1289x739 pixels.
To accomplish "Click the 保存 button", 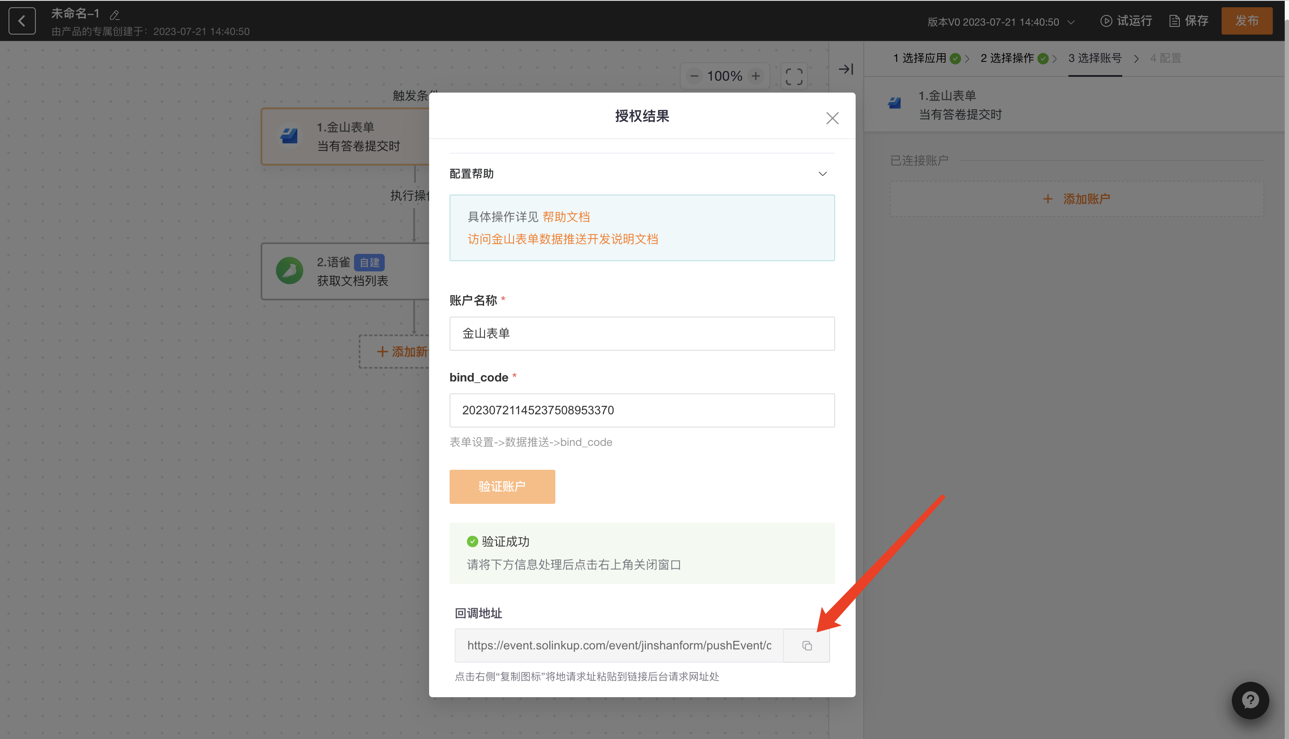I will click(1189, 21).
